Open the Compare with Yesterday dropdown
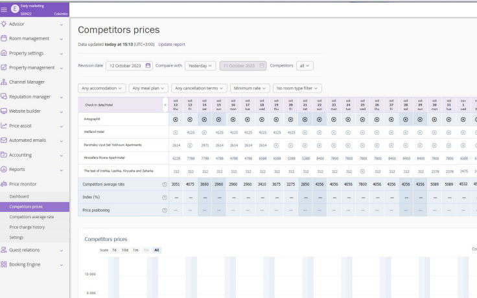Viewport: 477px width, 298px height. coord(200,65)
